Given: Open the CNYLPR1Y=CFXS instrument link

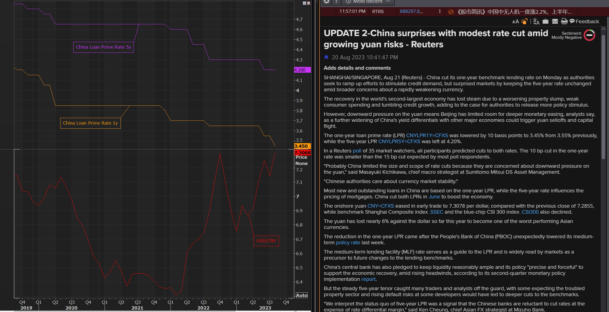Looking at the screenshot, I should 427,136.
